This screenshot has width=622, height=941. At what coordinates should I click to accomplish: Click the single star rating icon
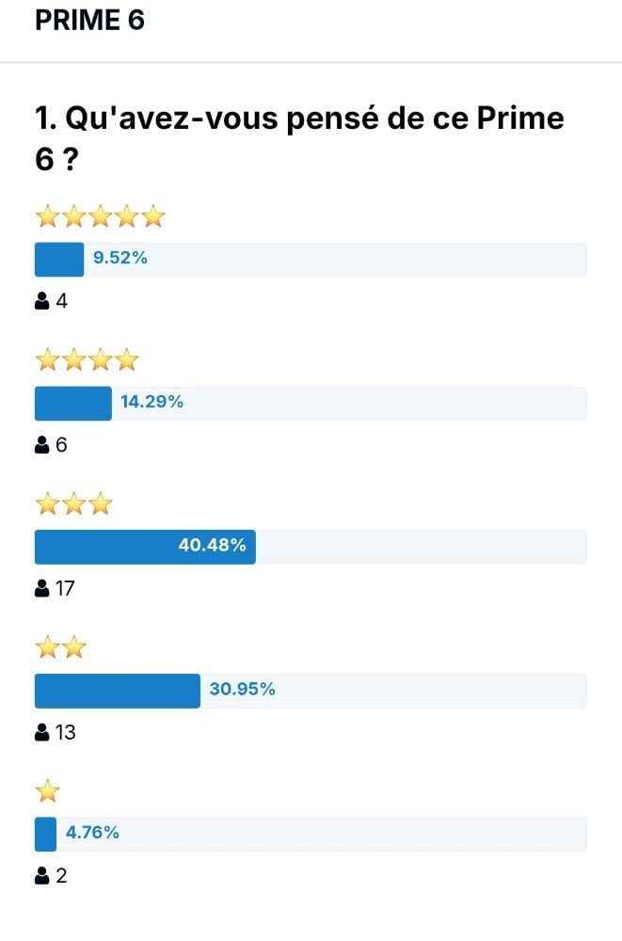click(47, 791)
